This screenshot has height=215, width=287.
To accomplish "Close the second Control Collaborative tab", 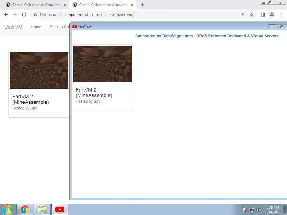I will pos(132,5).
